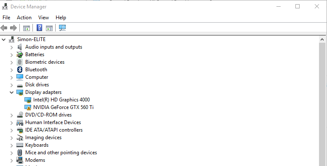This screenshot has width=327, height=166.
Task: Click the scrollbar up arrow
Action: 322,39
